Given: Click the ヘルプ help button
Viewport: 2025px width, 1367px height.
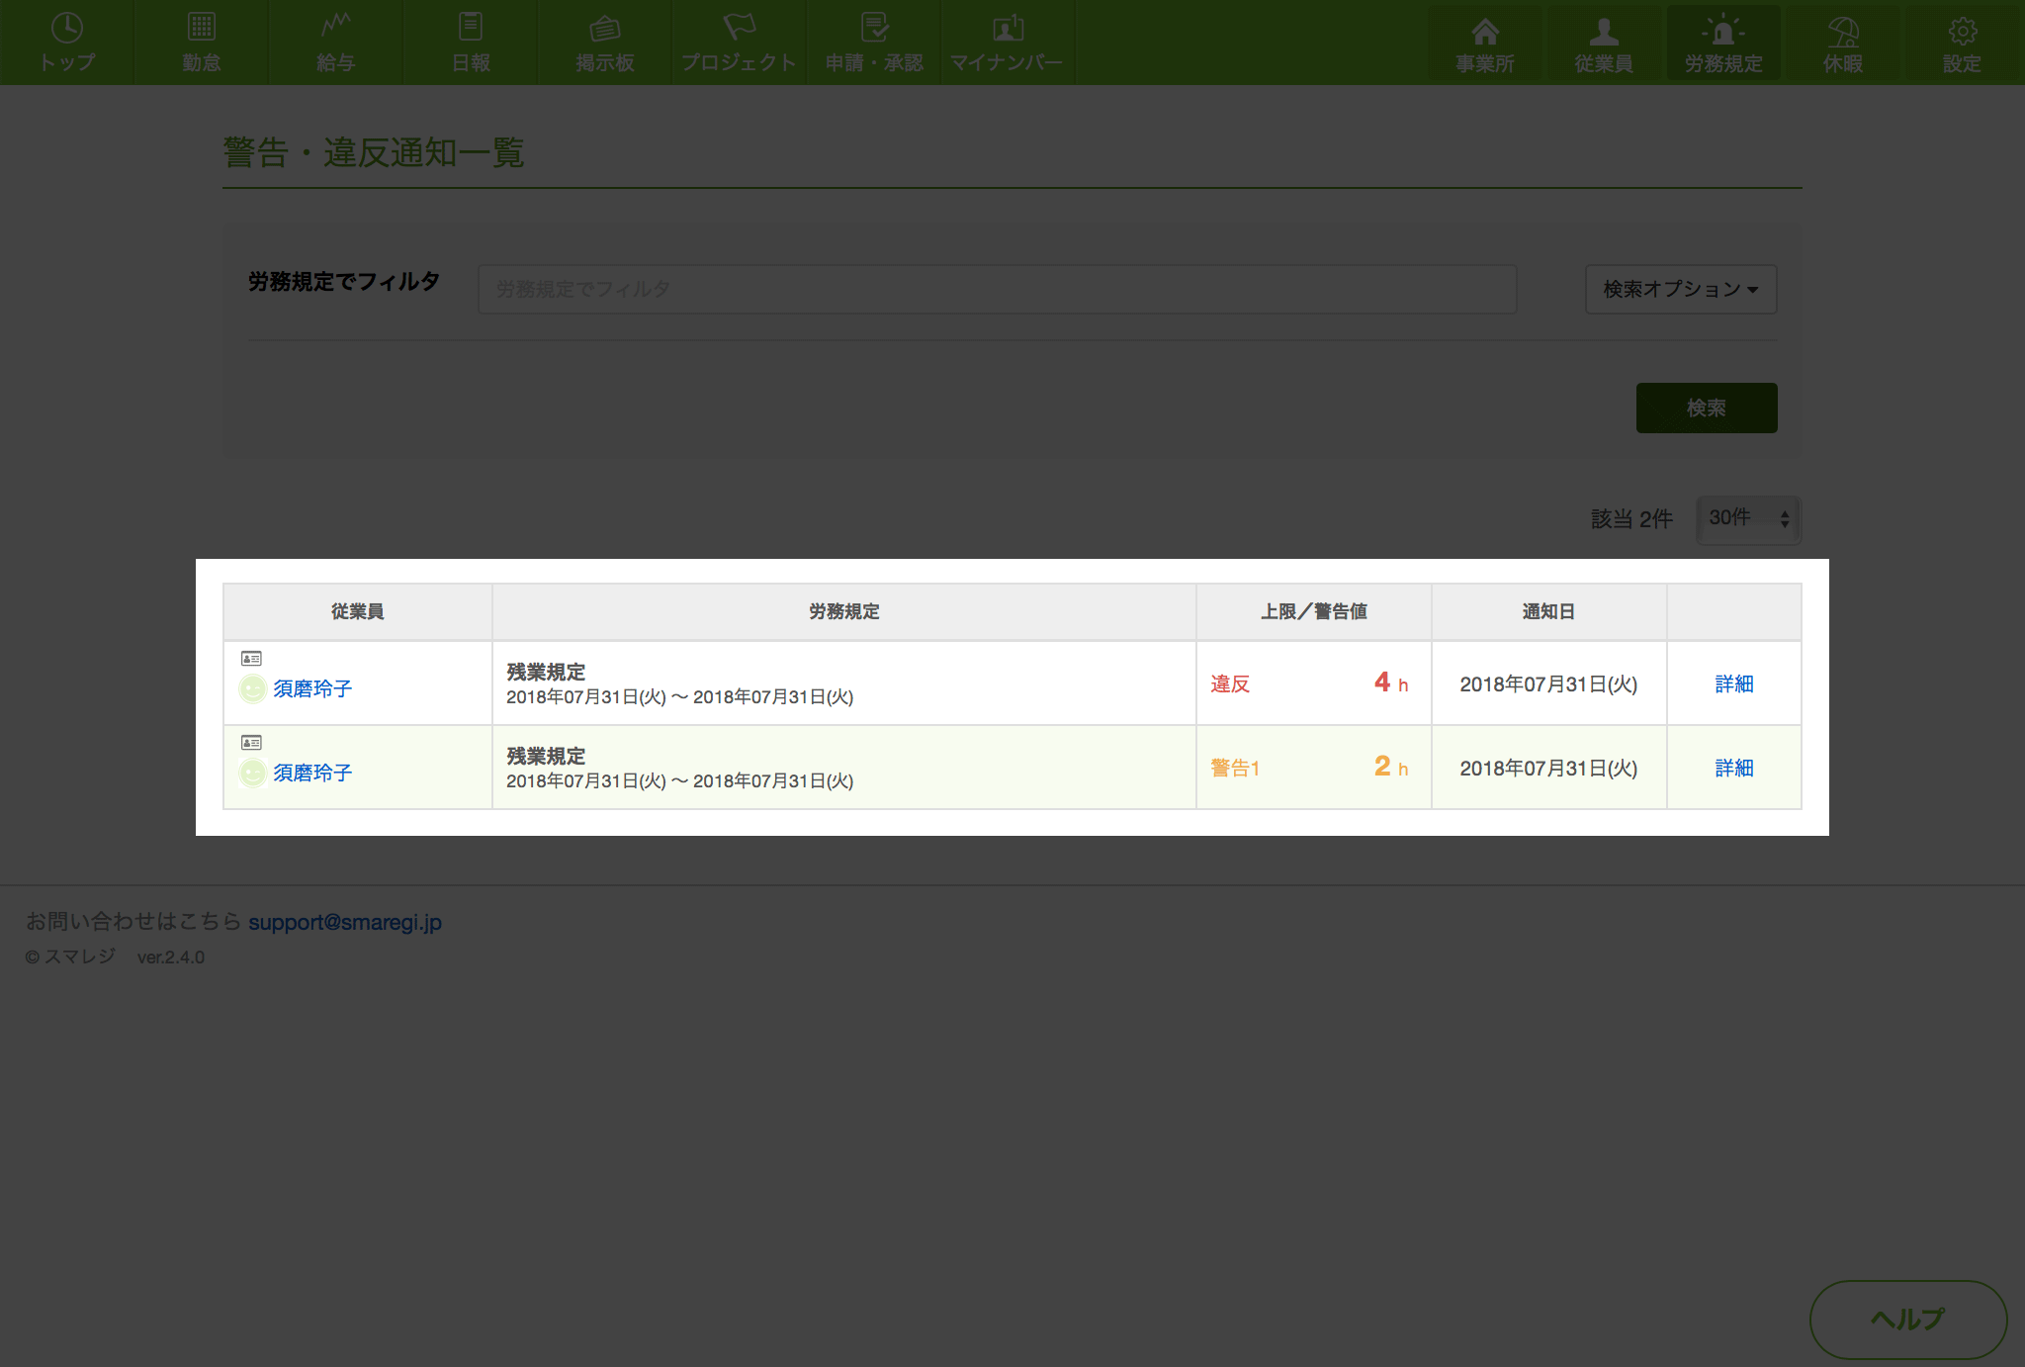Looking at the screenshot, I should pos(1908,1320).
